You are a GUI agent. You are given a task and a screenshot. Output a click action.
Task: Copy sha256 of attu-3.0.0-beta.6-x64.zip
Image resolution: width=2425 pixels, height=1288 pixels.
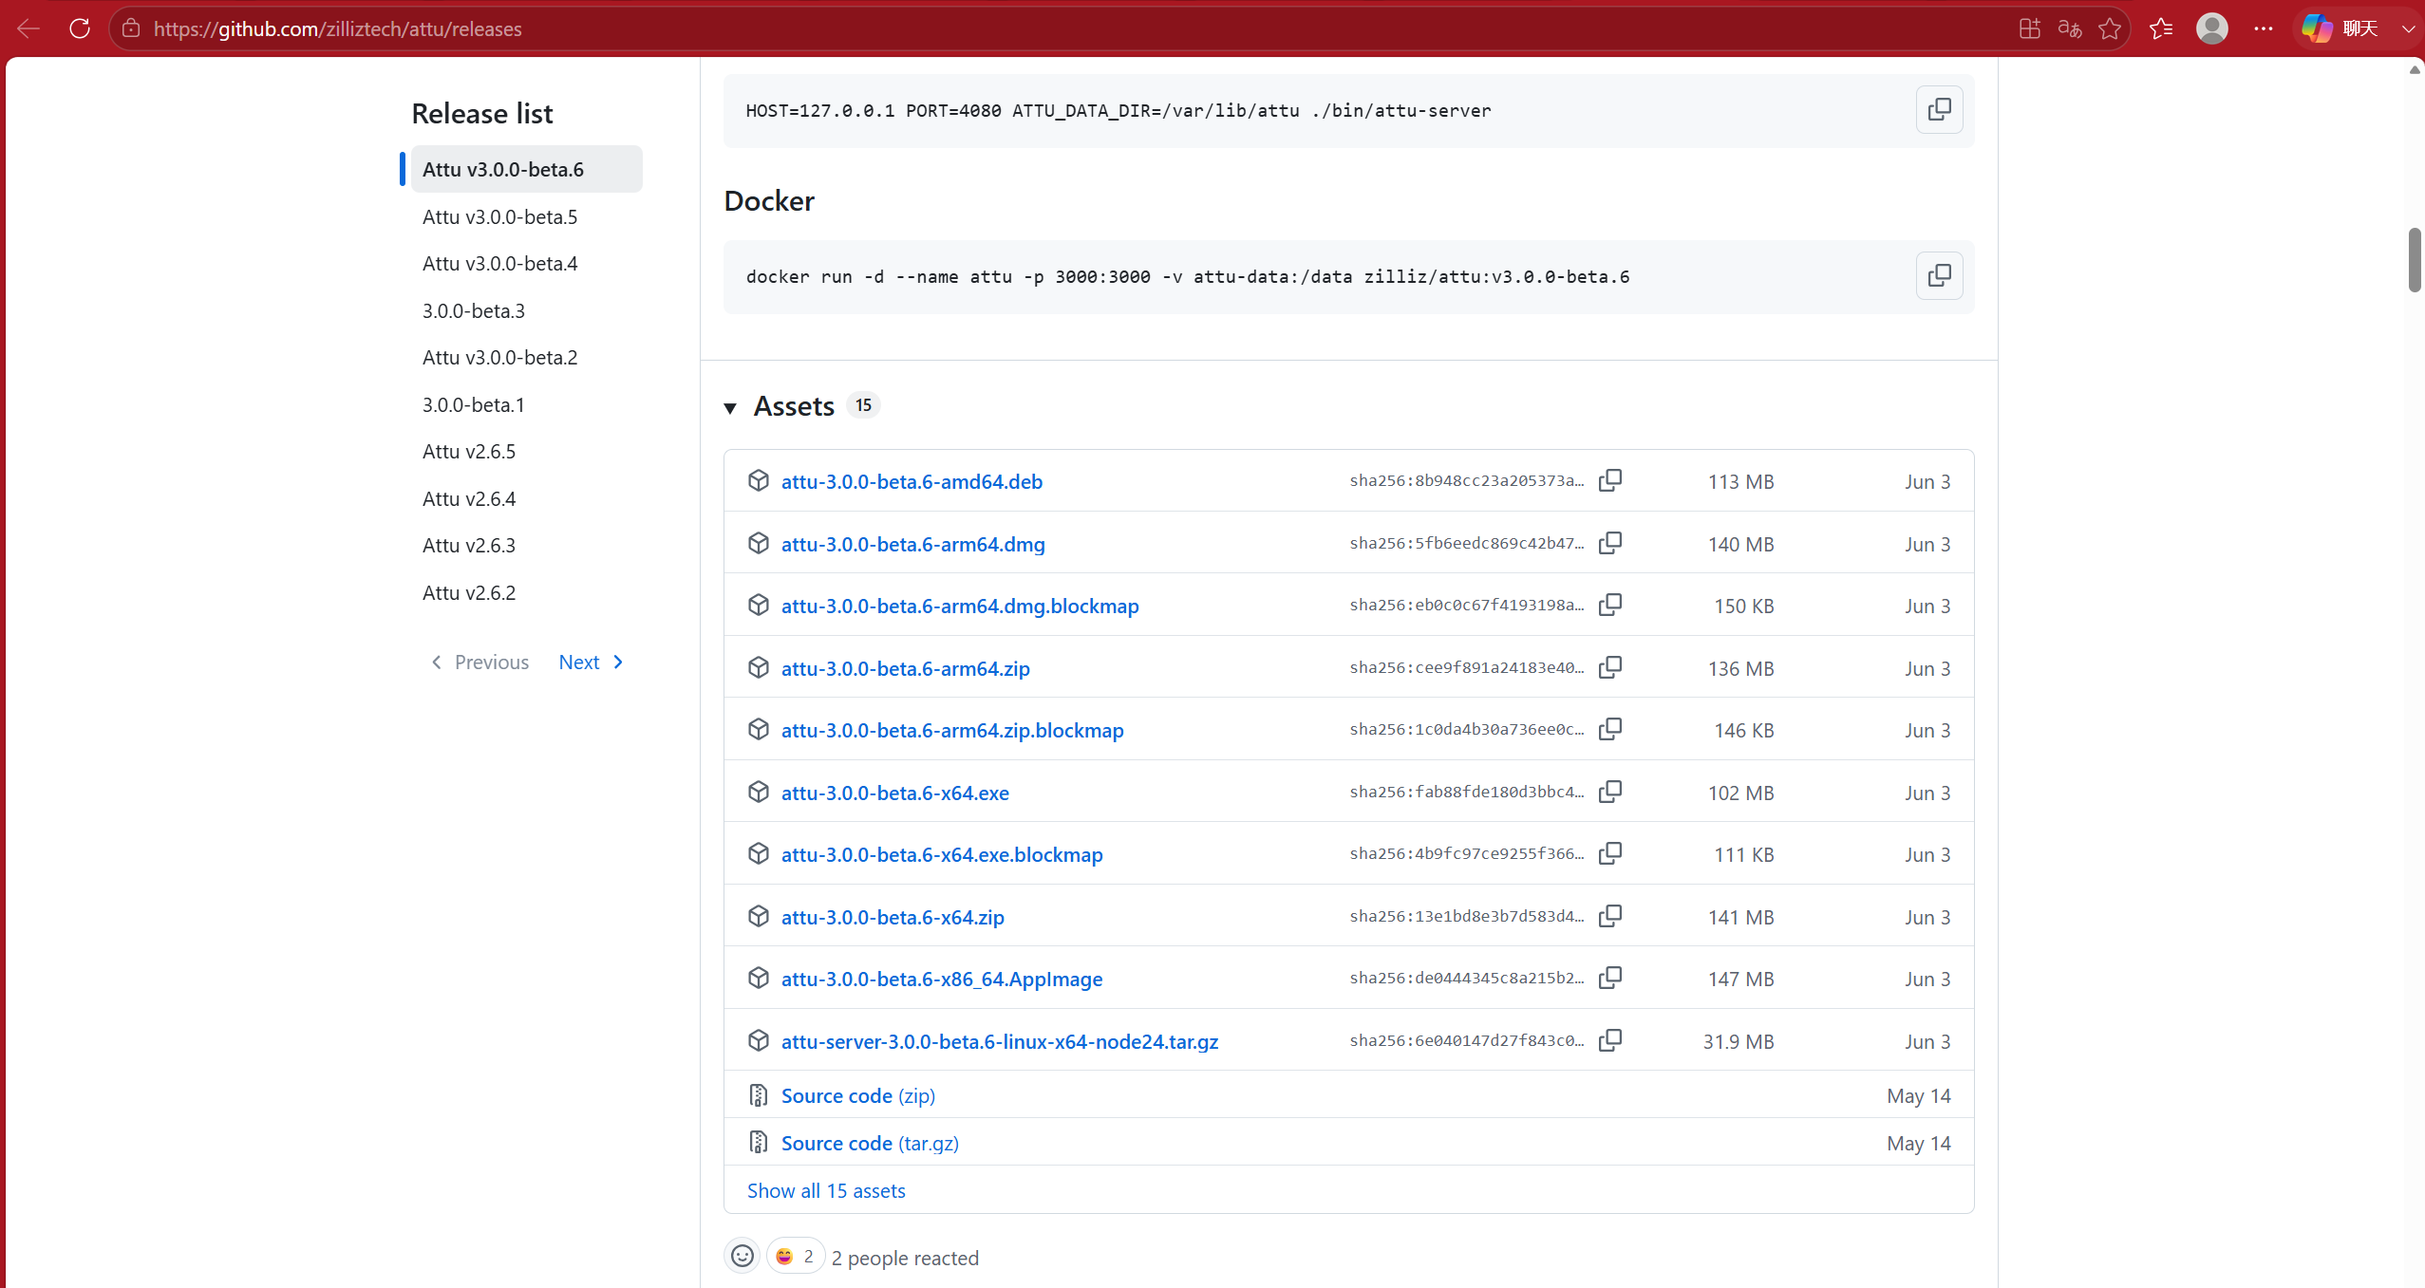1610,916
